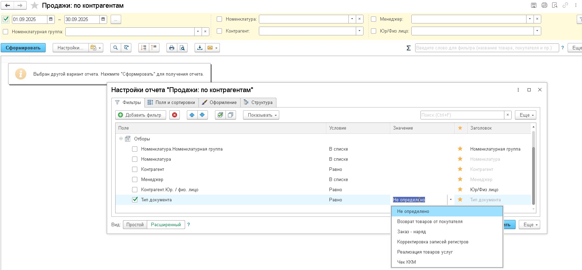Click the print report printer icon
The image size is (582, 270).
(171, 48)
